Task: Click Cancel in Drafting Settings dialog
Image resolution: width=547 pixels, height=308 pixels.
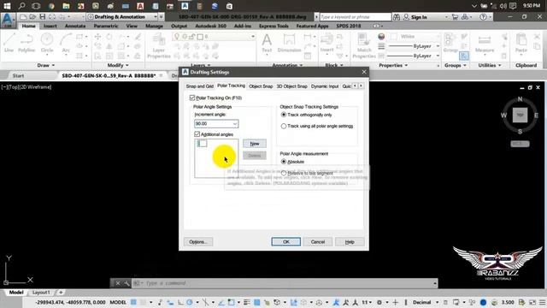Action: 318,241
